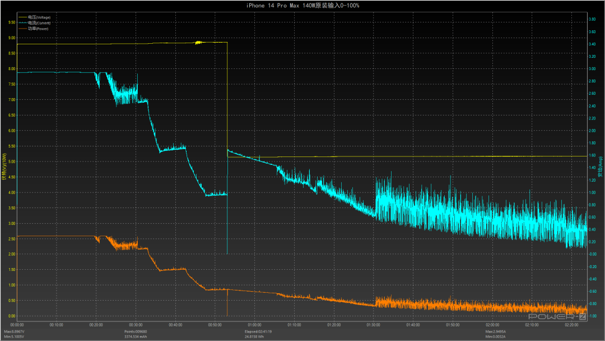
Task: Click the left axis label 伏特(V)/(10W)
Action: (x=4, y=167)
